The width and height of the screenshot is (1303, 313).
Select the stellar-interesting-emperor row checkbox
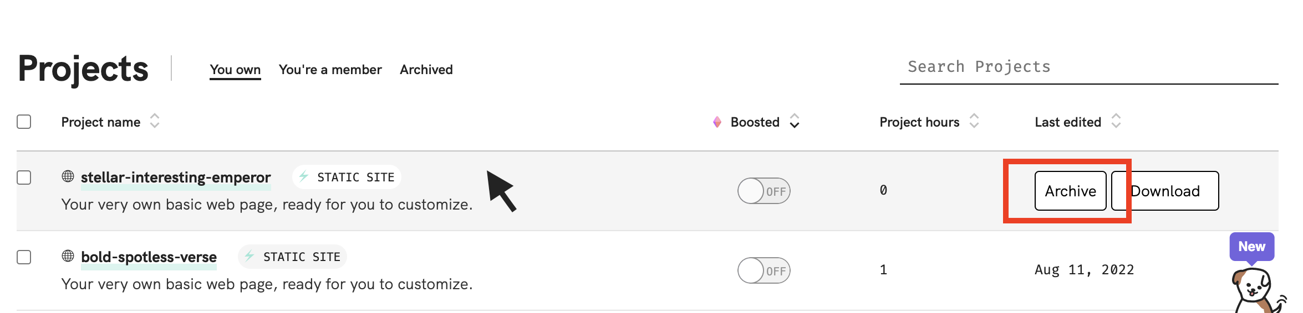(24, 178)
